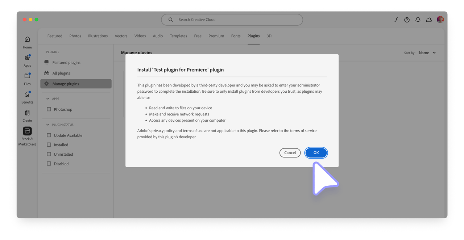Collapse the APPS filter section

coord(47,98)
